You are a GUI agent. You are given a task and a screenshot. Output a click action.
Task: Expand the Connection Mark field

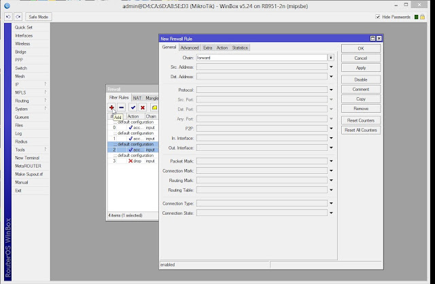(x=331, y=171)
